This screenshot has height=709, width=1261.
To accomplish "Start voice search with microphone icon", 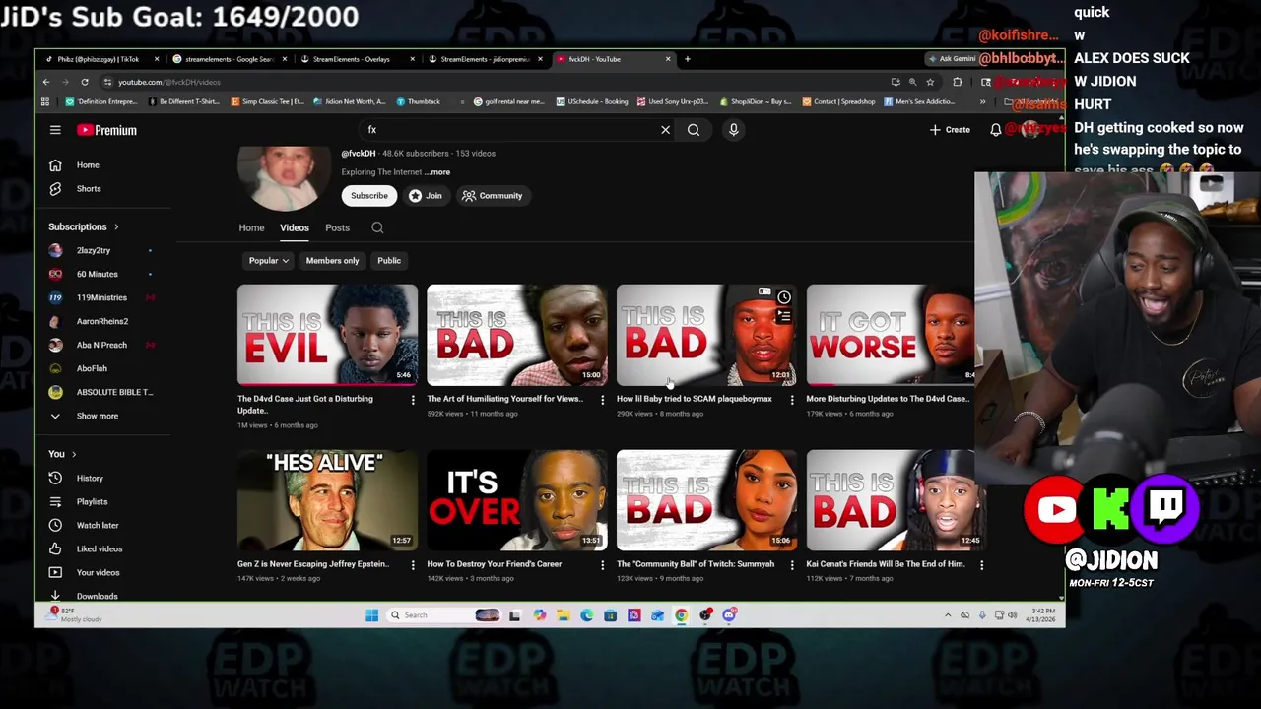I will coord(733,130).
